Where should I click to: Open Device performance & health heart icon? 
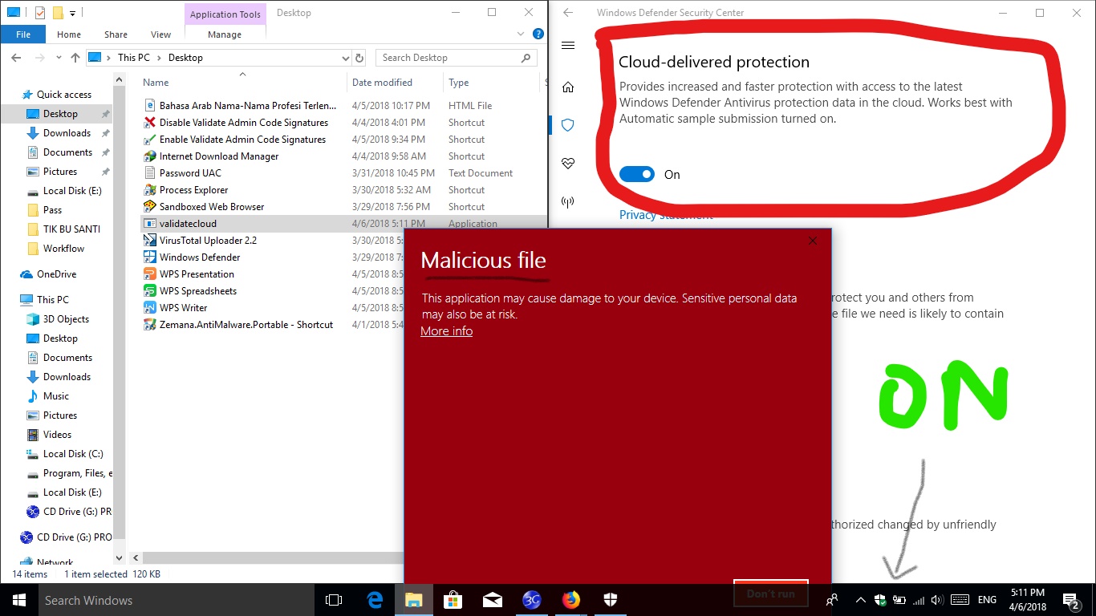click(568, 164)
